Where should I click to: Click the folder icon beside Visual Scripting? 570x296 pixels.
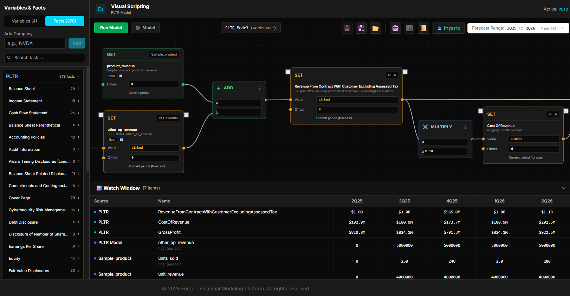(x=101, y=9)
